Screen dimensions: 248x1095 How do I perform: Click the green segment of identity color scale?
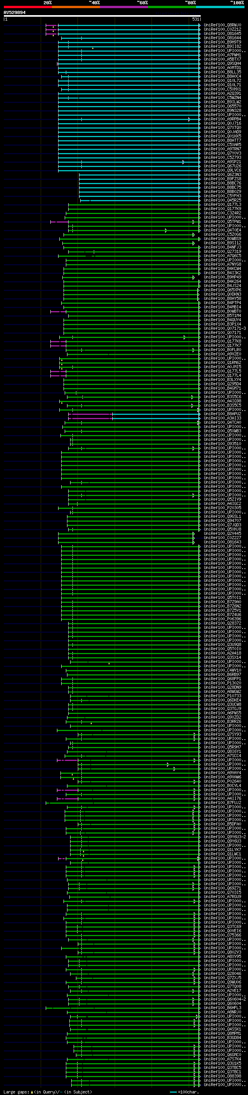point(172,7)
